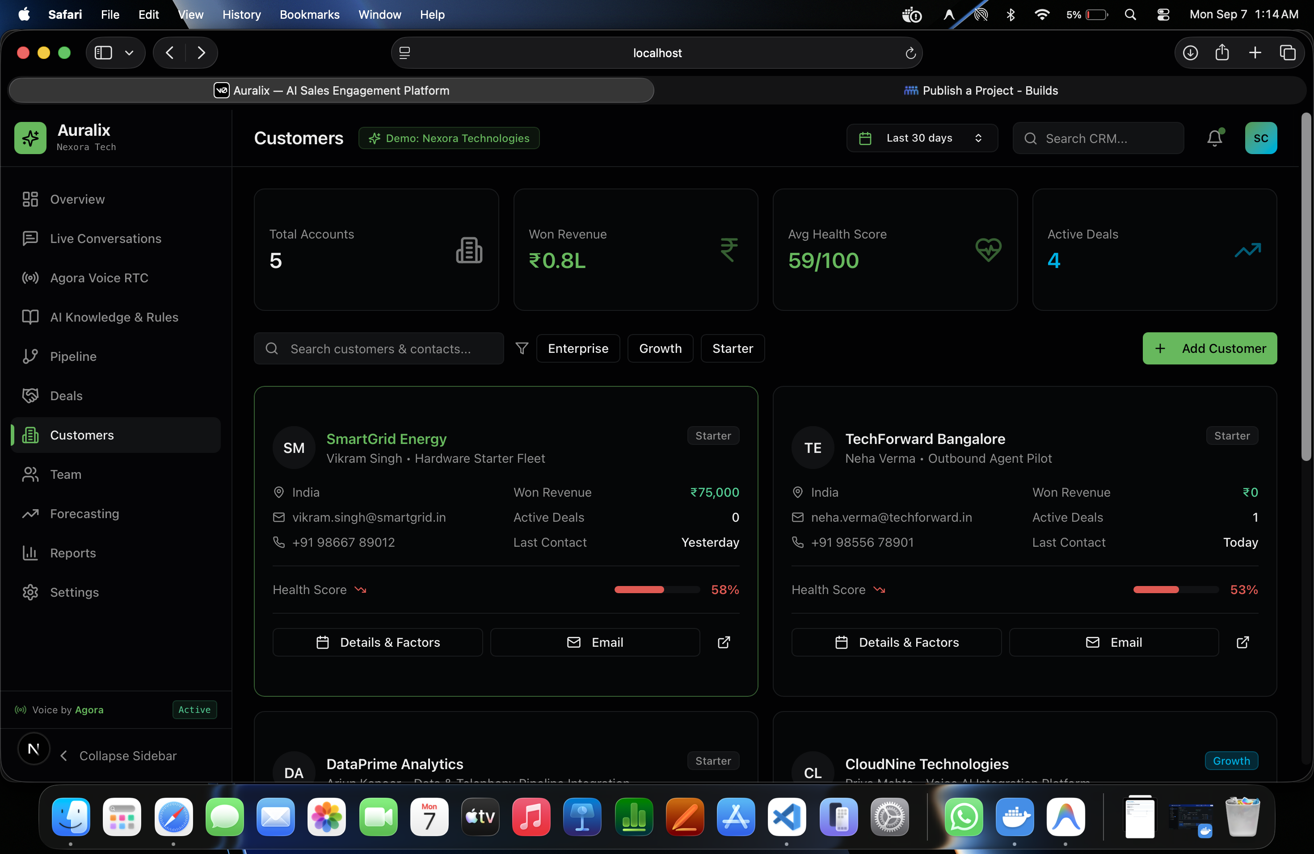Image resolution: width=1314 pixels, height=854 pixels.
Task: Focus the Search customers & contacts field
Action: [379, 348]
